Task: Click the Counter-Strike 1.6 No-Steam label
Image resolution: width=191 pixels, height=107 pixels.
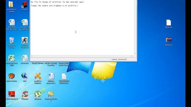Action: [64, 64]
